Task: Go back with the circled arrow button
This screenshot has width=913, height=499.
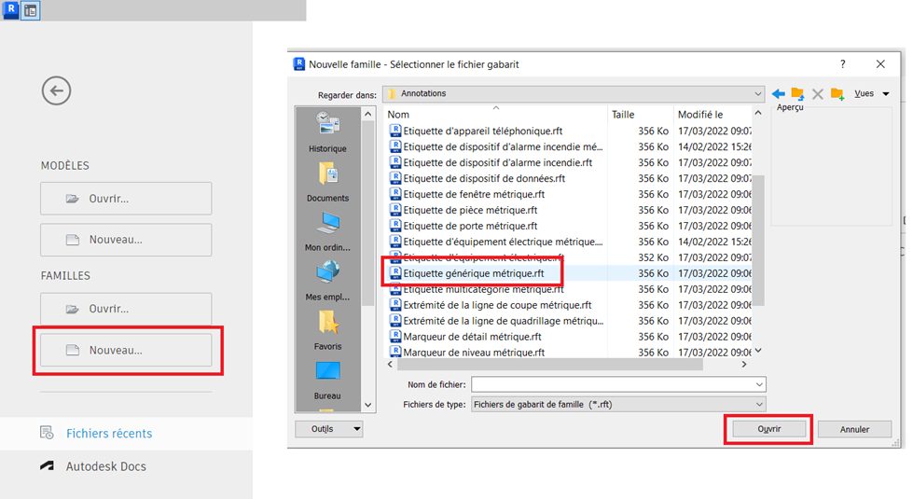Action: [57, 90]
